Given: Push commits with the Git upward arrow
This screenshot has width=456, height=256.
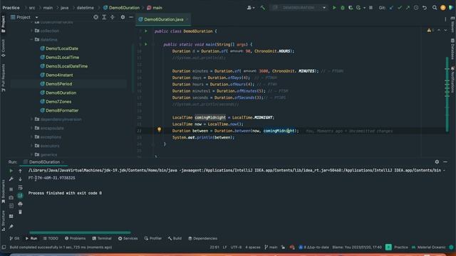Looking at the screenshot, I should click(x=408, y=8).
